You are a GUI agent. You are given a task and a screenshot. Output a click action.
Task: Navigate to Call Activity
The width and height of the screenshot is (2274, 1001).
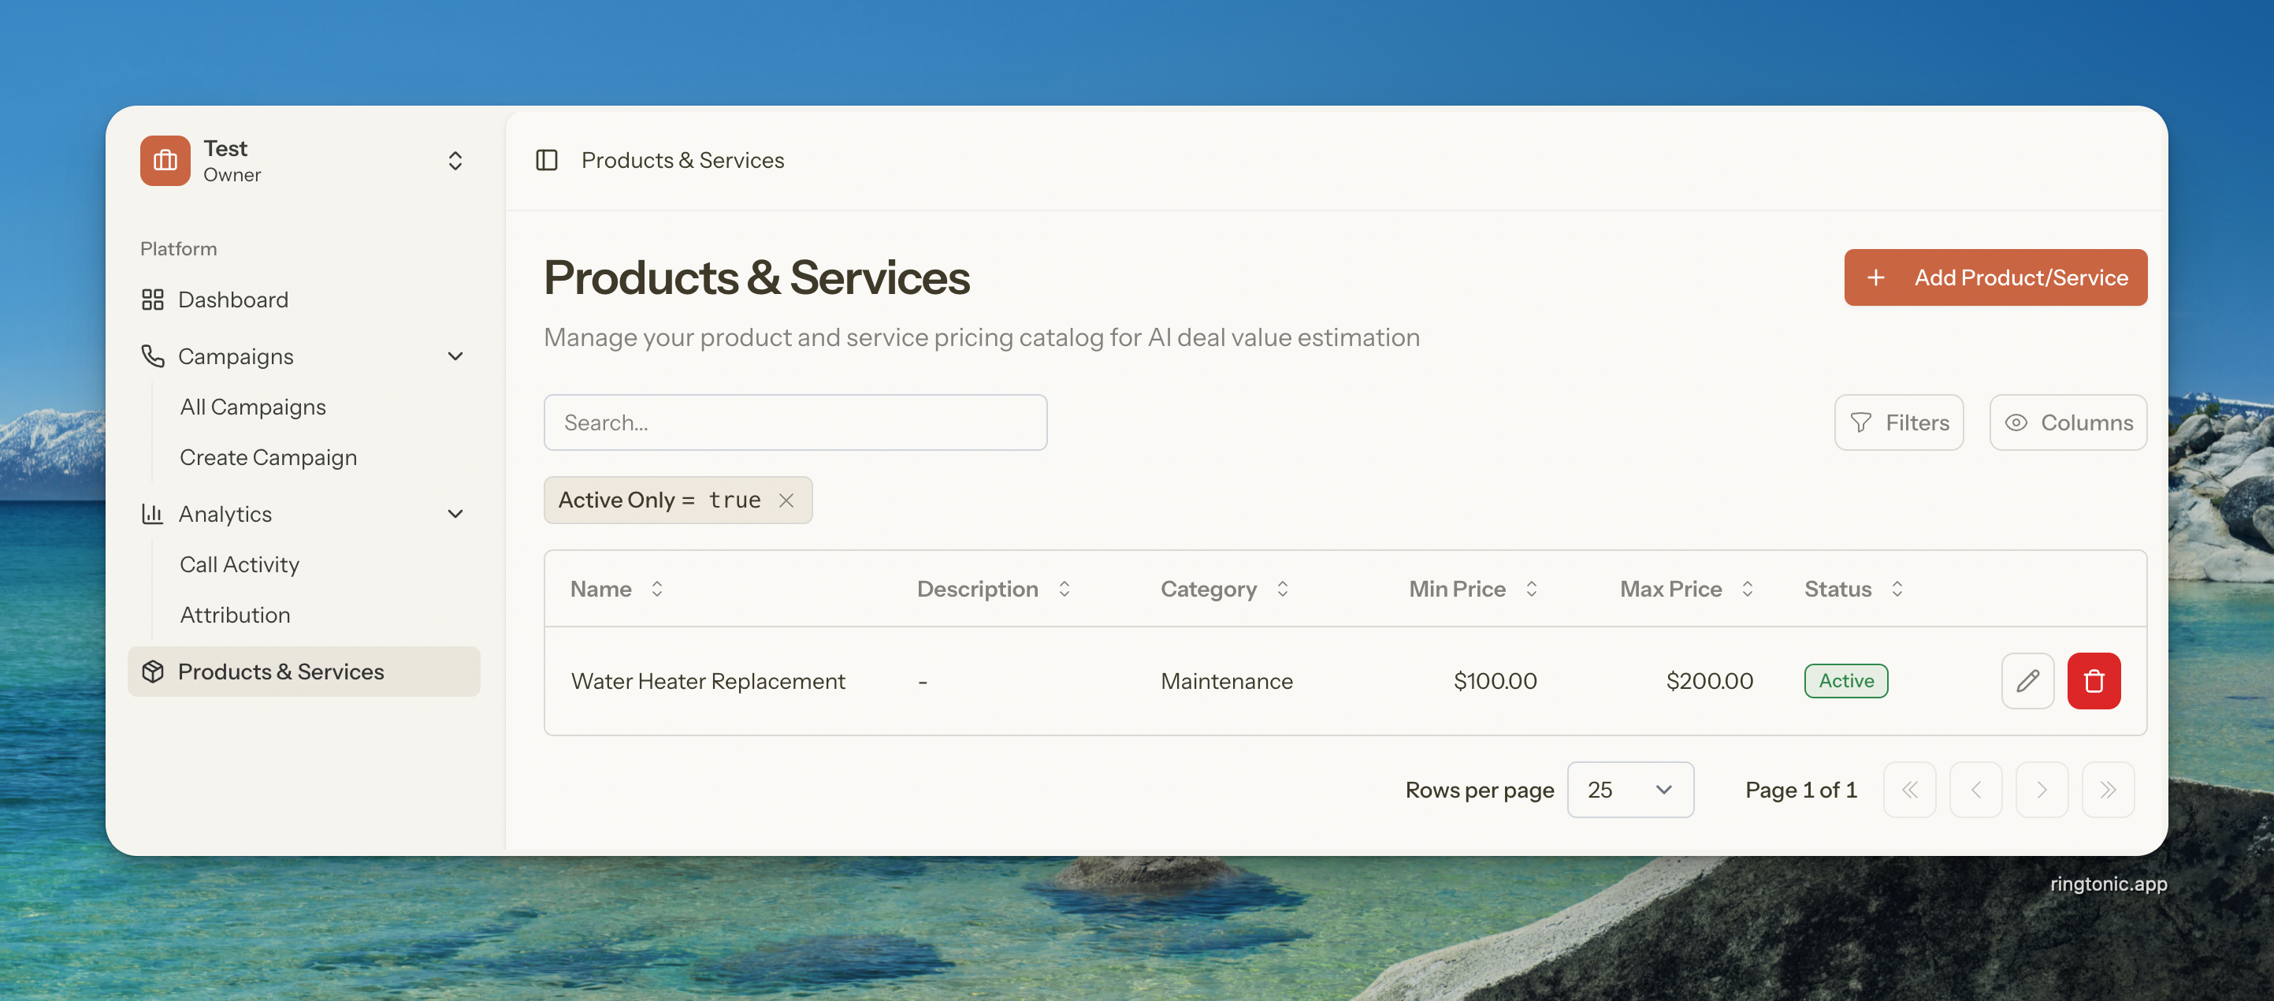(x=240, y=565)
